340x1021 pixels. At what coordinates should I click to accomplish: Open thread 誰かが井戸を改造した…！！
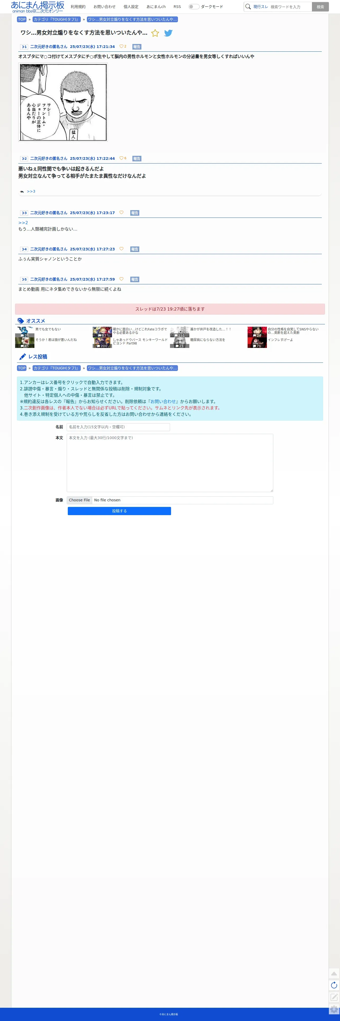(211, 329)
